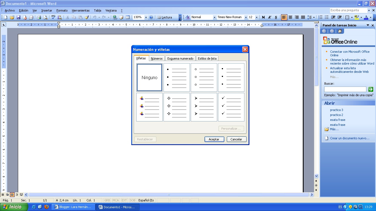Toggle EXT extend selection indicator
The image size is (376, 211).
tap(124, 200)
